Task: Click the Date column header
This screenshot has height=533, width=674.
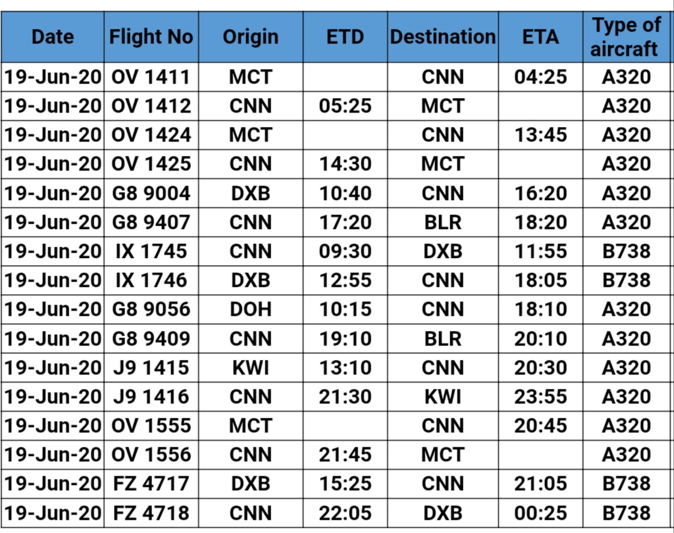Action: (53, 37)
